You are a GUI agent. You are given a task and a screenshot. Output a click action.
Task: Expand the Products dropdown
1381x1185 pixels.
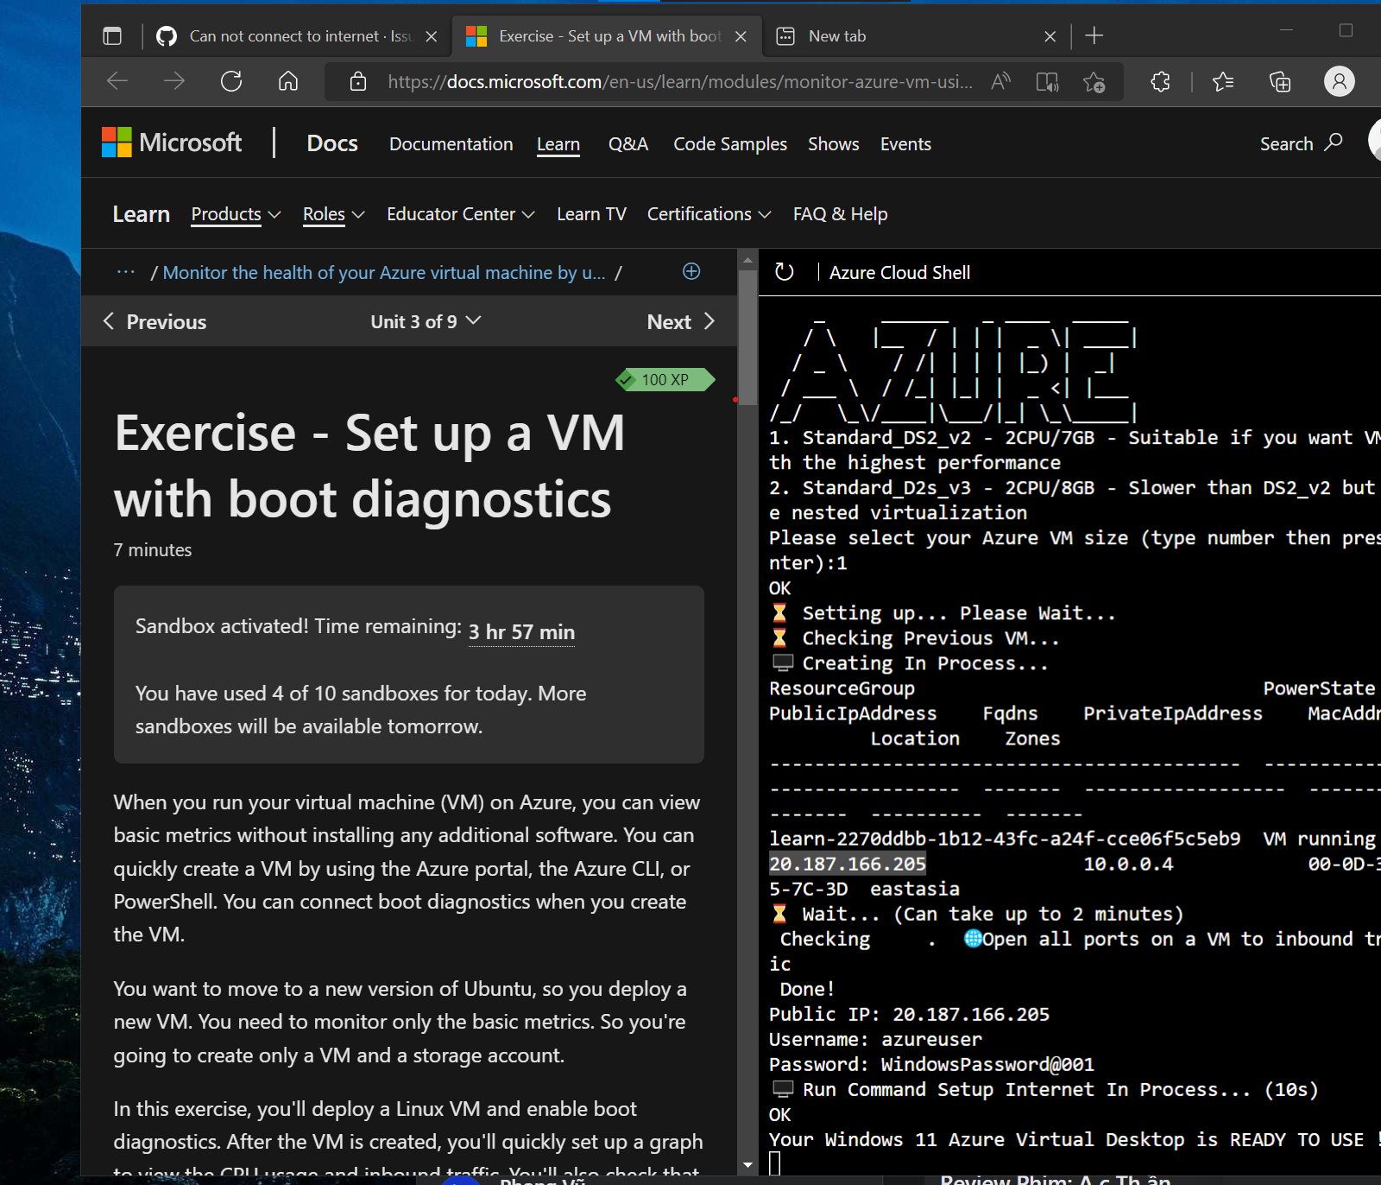pyautogui.click(x=236, y=214)
